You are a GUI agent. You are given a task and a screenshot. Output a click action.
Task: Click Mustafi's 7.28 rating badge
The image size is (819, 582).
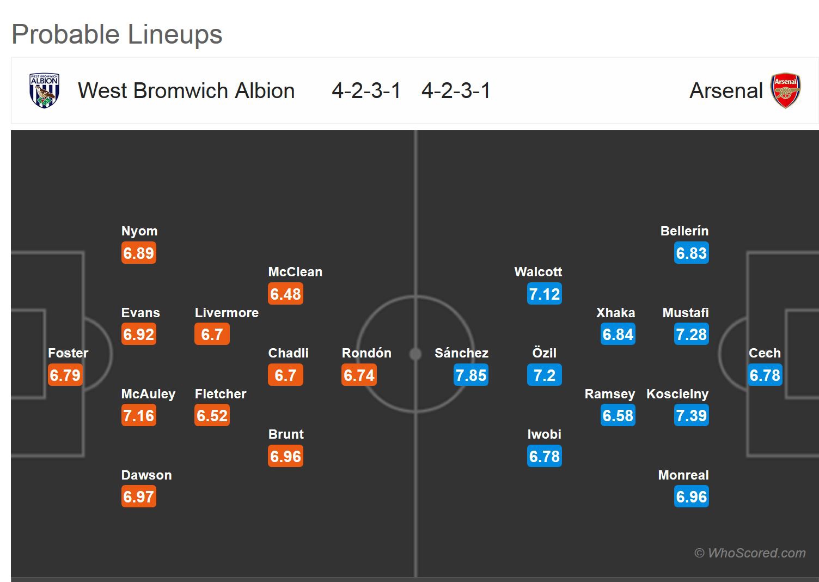click(691, 334)
